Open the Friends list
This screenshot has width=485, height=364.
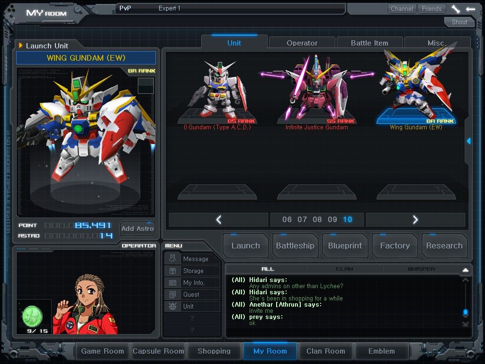pos(432,9)
